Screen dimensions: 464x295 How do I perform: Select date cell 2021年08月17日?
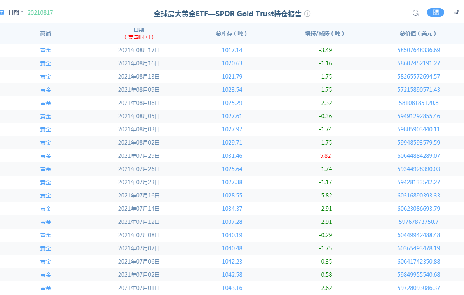coord(139,50)
